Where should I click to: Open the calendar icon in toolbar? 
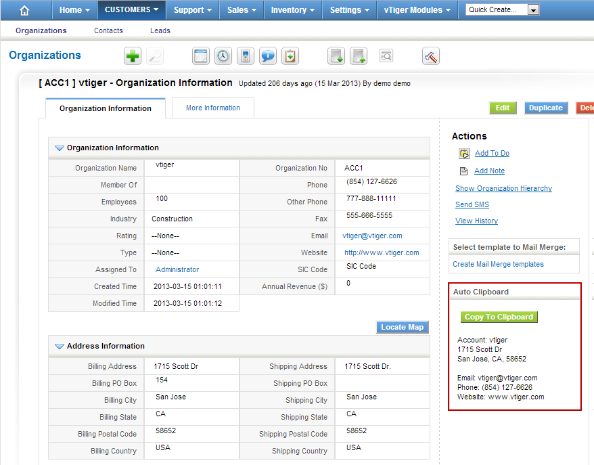[201, 56]
